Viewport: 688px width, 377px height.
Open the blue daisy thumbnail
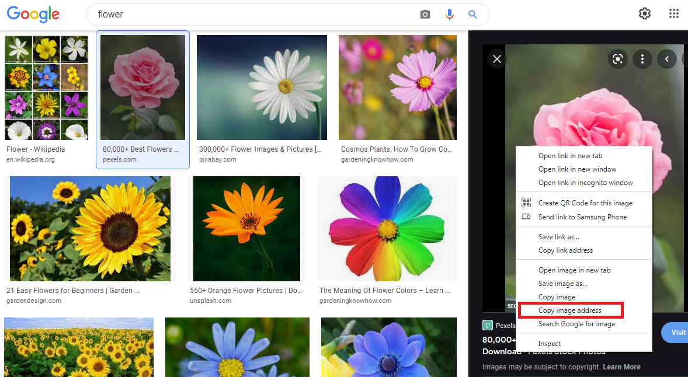point(237,347)
